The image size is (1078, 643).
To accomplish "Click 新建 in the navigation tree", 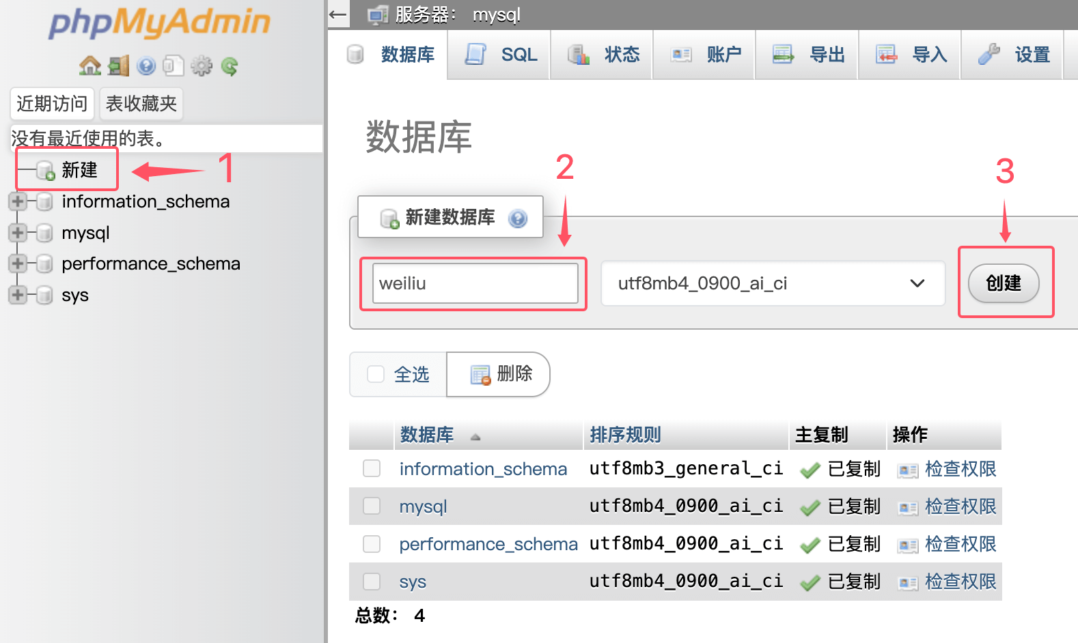I will [x=80, y=170].
